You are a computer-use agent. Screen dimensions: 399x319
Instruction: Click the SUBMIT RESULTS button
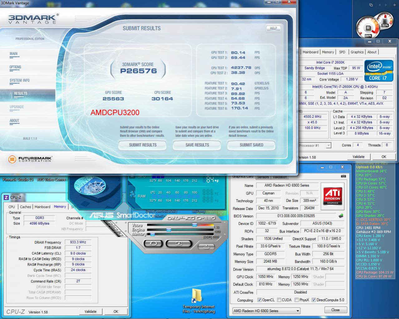[143, 145]
